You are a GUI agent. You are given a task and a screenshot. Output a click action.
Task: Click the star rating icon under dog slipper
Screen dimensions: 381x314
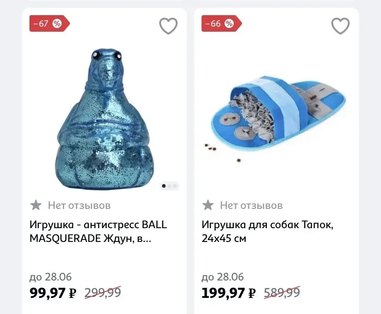[208, 205]
